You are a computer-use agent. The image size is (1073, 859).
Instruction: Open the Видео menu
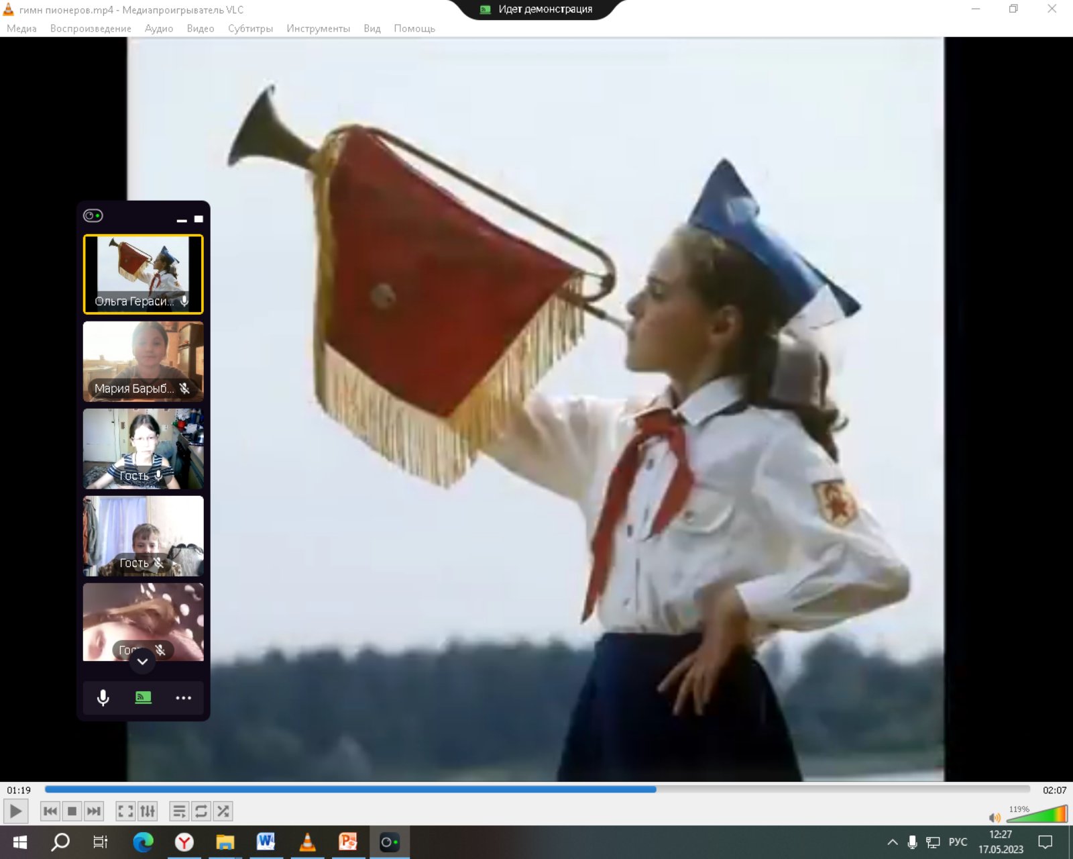coord(201,28)
